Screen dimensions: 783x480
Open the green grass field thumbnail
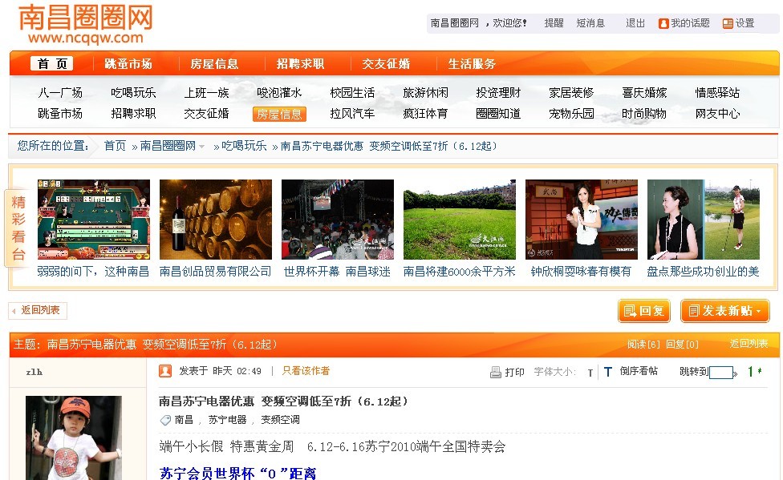(460, 220)
